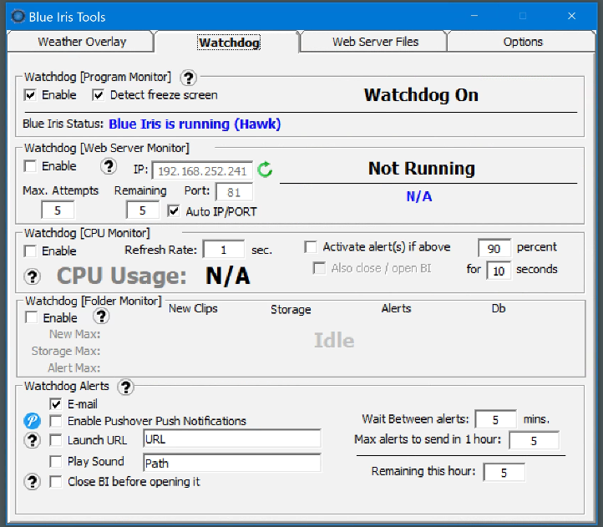Click Remaining this hour field
The height and width of the screenshot is (527, 603).
(504, 473)
